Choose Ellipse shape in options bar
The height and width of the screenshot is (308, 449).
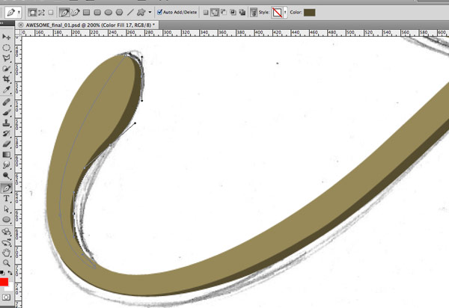click(109, 12)
